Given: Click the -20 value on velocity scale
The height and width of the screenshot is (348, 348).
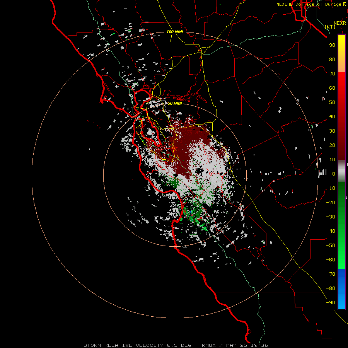Looking at the screenshot, I should [331, 202].
